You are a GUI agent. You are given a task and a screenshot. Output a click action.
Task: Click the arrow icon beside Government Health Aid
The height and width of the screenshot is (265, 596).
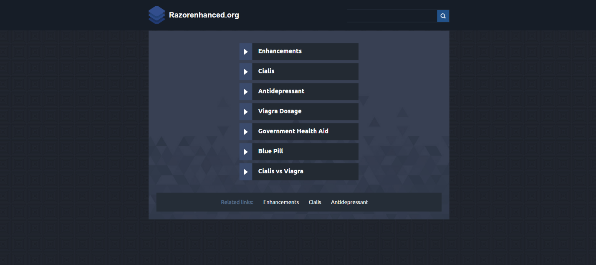tap(246, 132)
